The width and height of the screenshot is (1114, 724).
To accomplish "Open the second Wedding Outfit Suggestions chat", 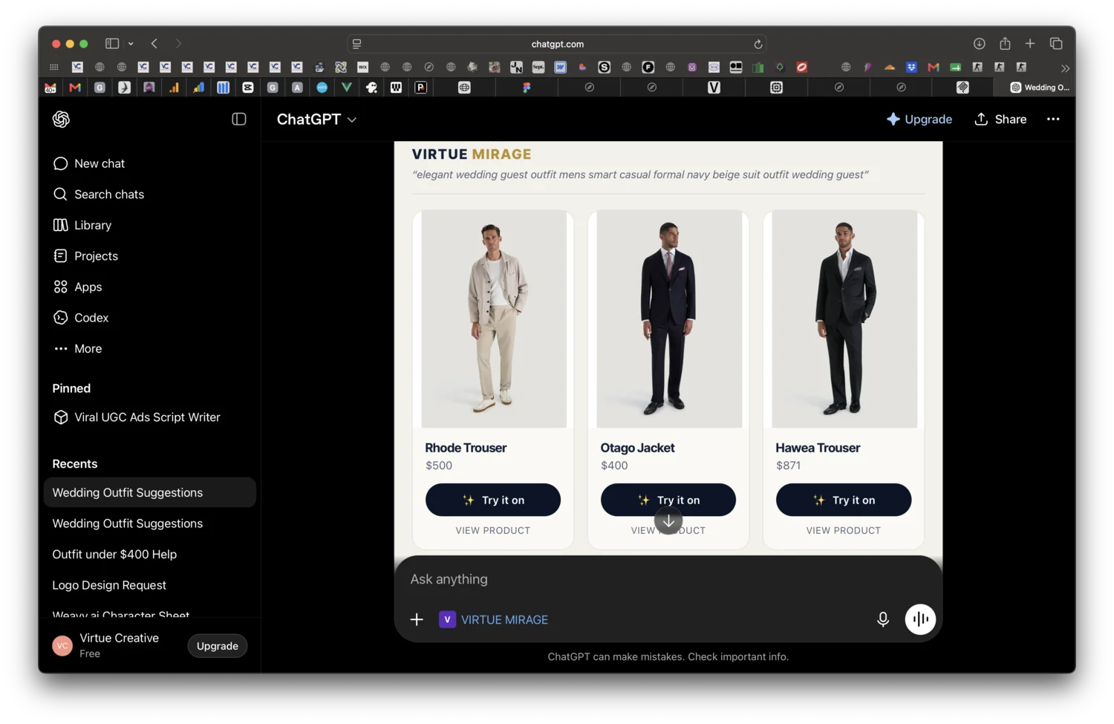I will pos(149,524).
